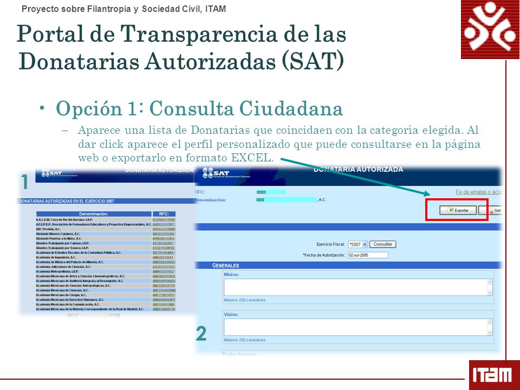Viewport: 520px width, 390px height.
Task: Open the RFC link for ABC Prodein, A.C.
Action: click(164, 229)
